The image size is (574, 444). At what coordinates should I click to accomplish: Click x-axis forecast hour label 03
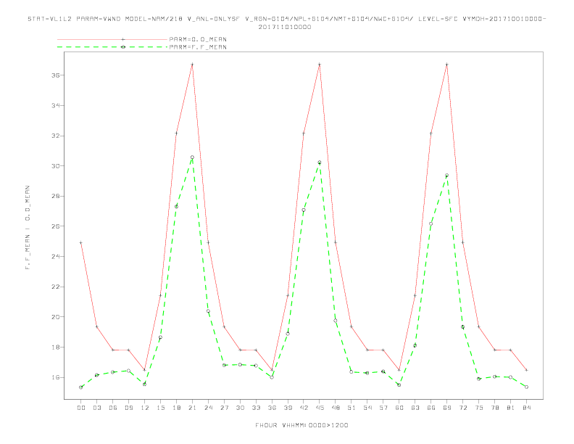[x=96, y=408]
